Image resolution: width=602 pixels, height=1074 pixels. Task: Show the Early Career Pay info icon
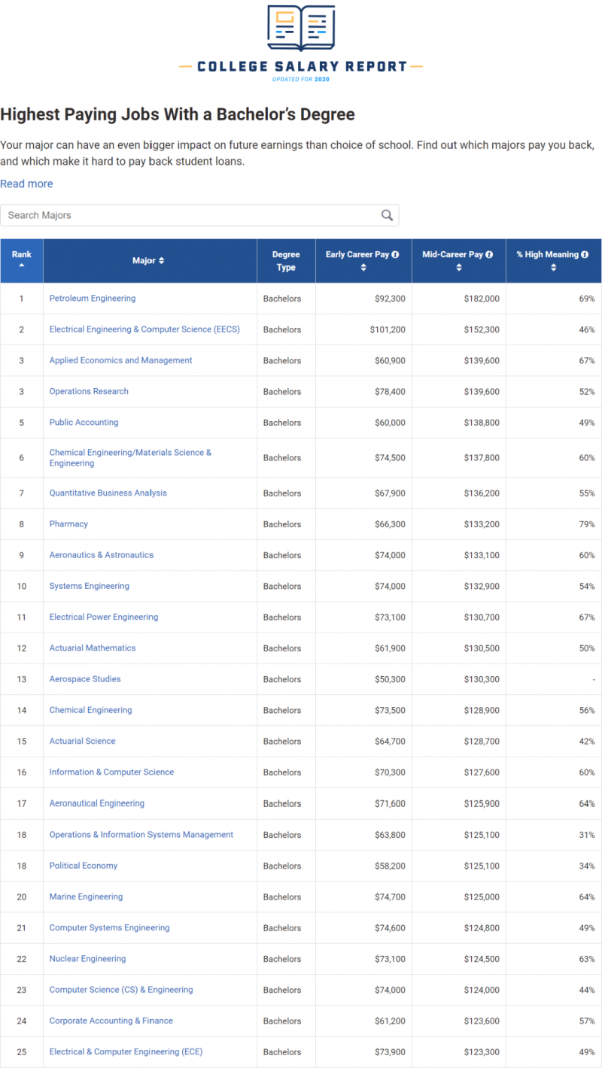[396, 255]
